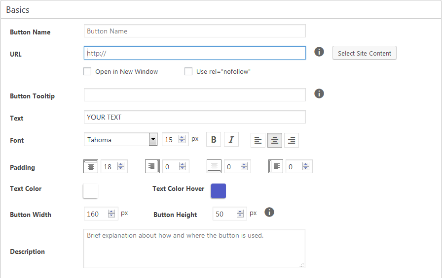
Task: Align button text to the right
Action: [x=292, y=140]
